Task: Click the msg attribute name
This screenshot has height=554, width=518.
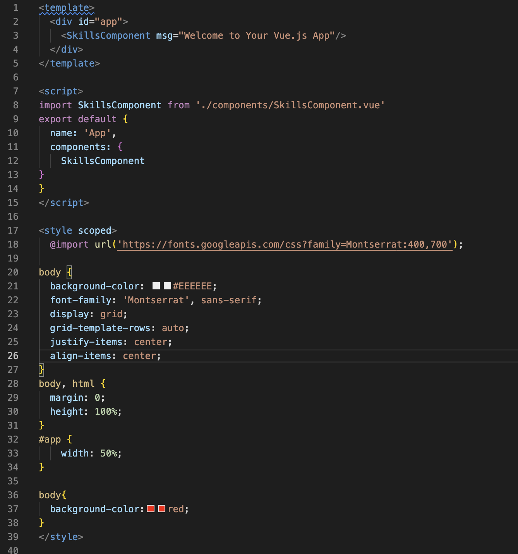Action: [164, 36]
